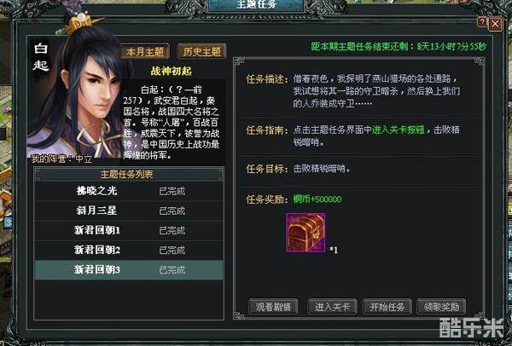The height and width of the screenshot is (346, 512).
Task: Click the green 进入关卡按钮 link text
Action: click(398, 130)
